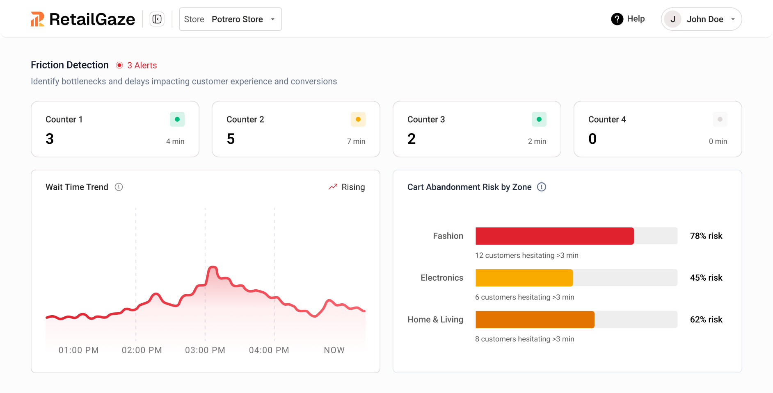Click Counter 1 green status indicator
The image size is (773, 393).
coord(177,119)
